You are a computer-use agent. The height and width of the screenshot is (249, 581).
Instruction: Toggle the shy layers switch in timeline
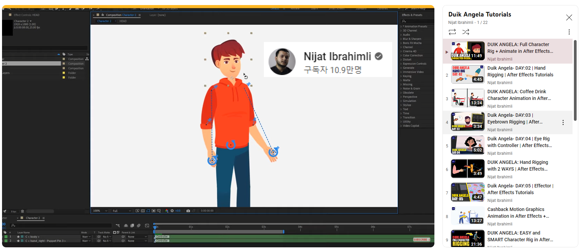click(126, 225)
